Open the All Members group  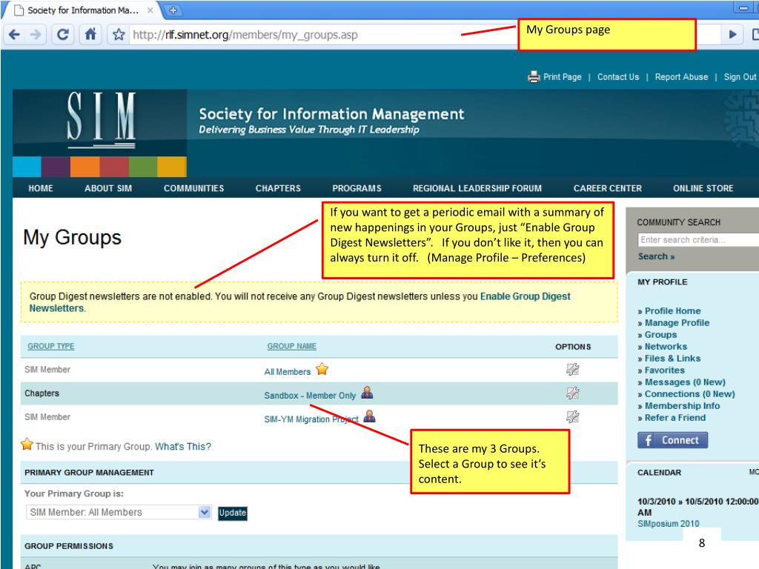(x=288, y=372)
